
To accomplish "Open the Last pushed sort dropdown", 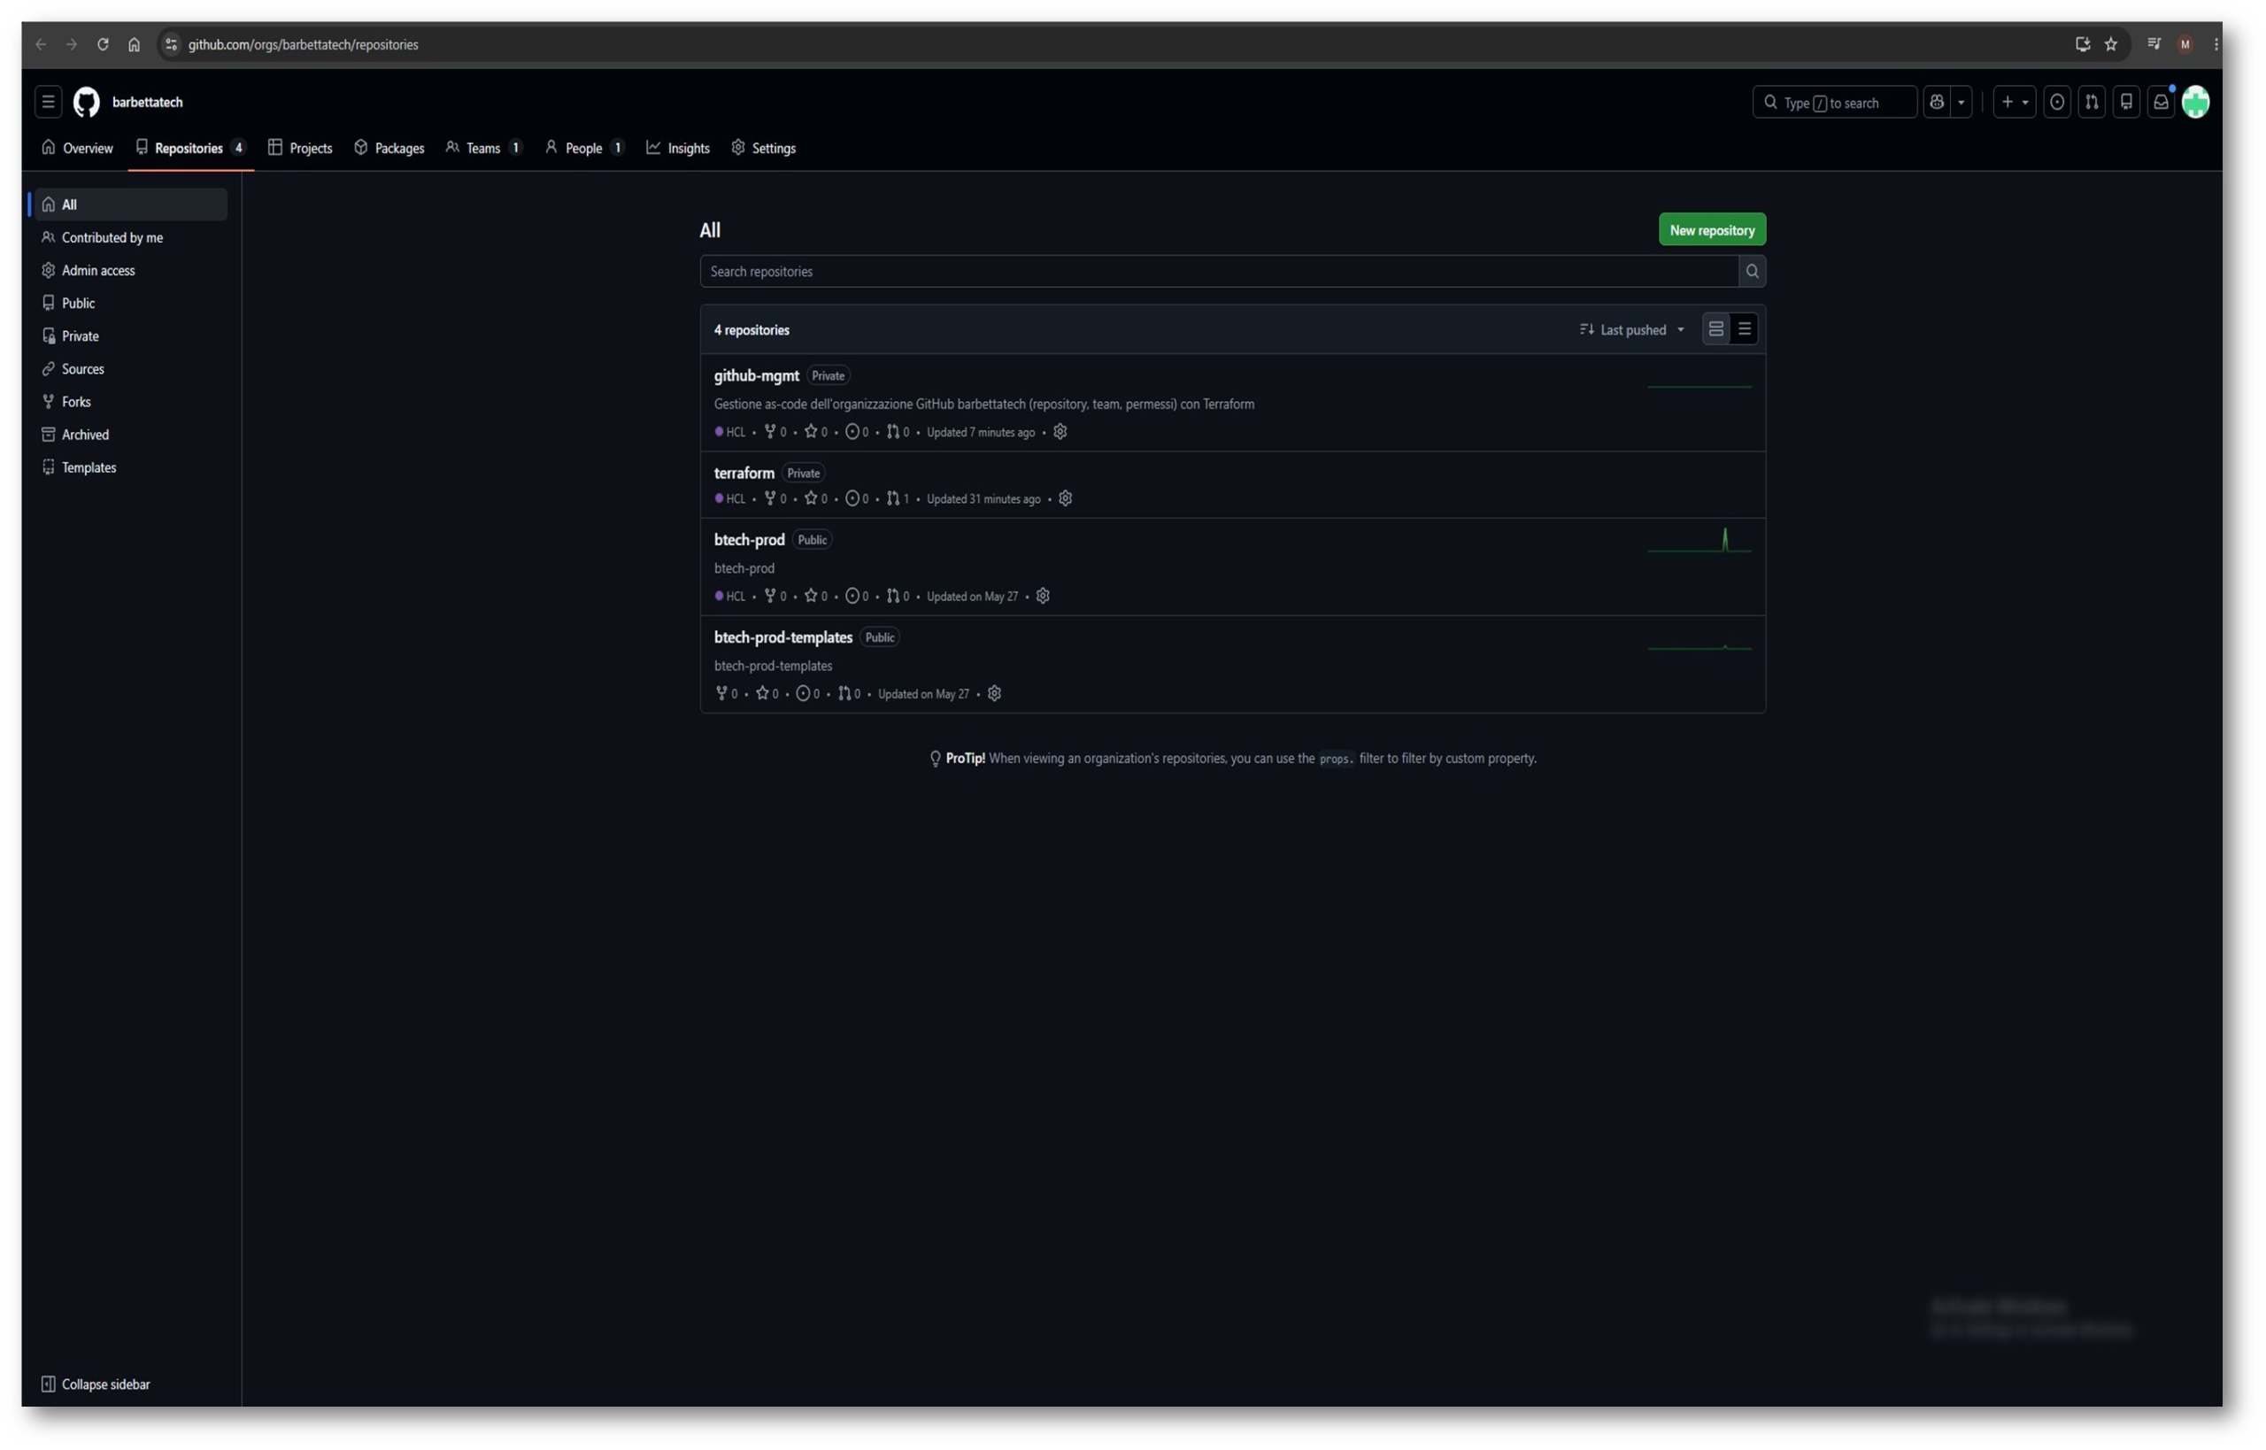I will (1632, 329).
